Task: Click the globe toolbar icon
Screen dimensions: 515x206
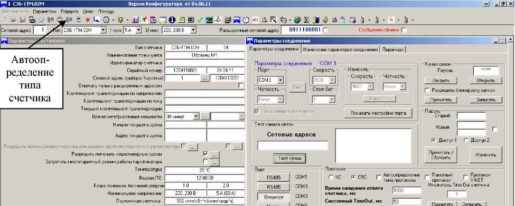Action: (x=297, y=19)
